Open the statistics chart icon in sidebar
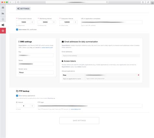Screen dimensions: 154x138 (x=3, y=13)
